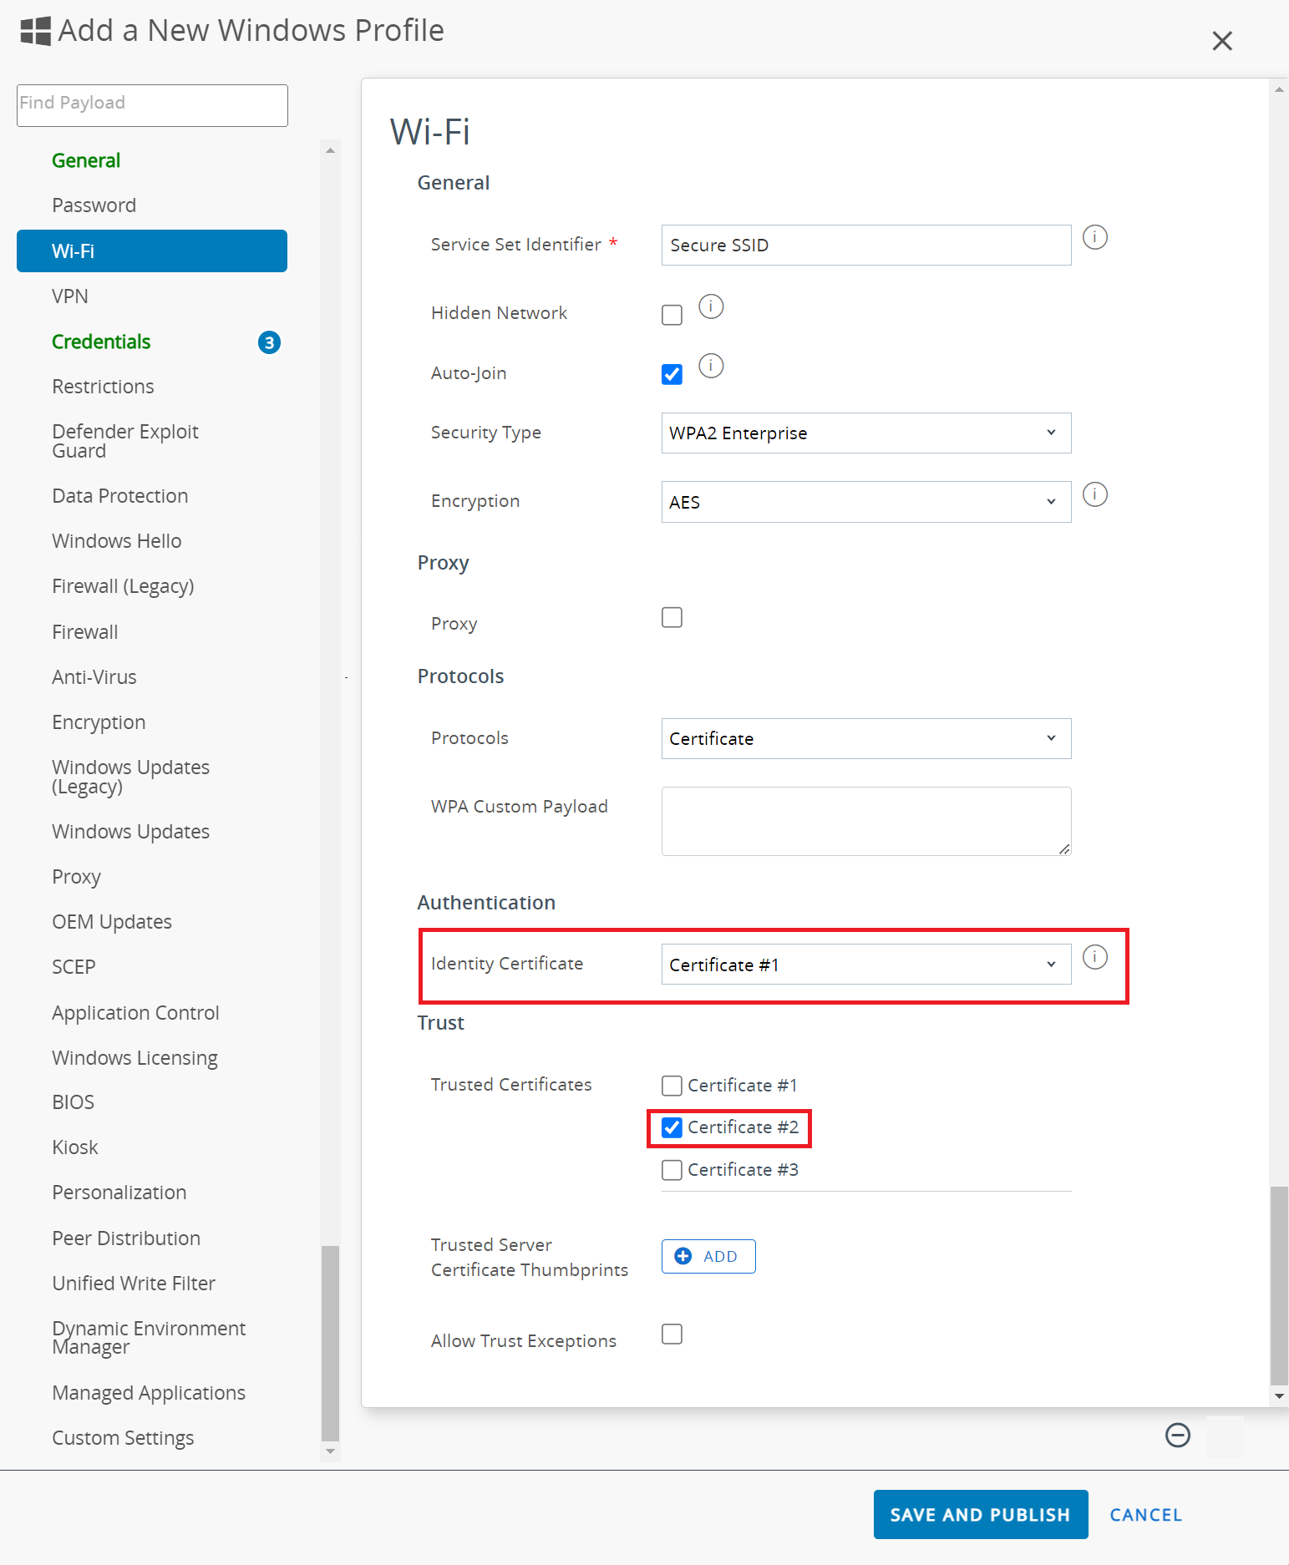Viewport: 1289px width, 1565px height.
Task: Open the Security Type dropdown
Action: coord(865,433)
